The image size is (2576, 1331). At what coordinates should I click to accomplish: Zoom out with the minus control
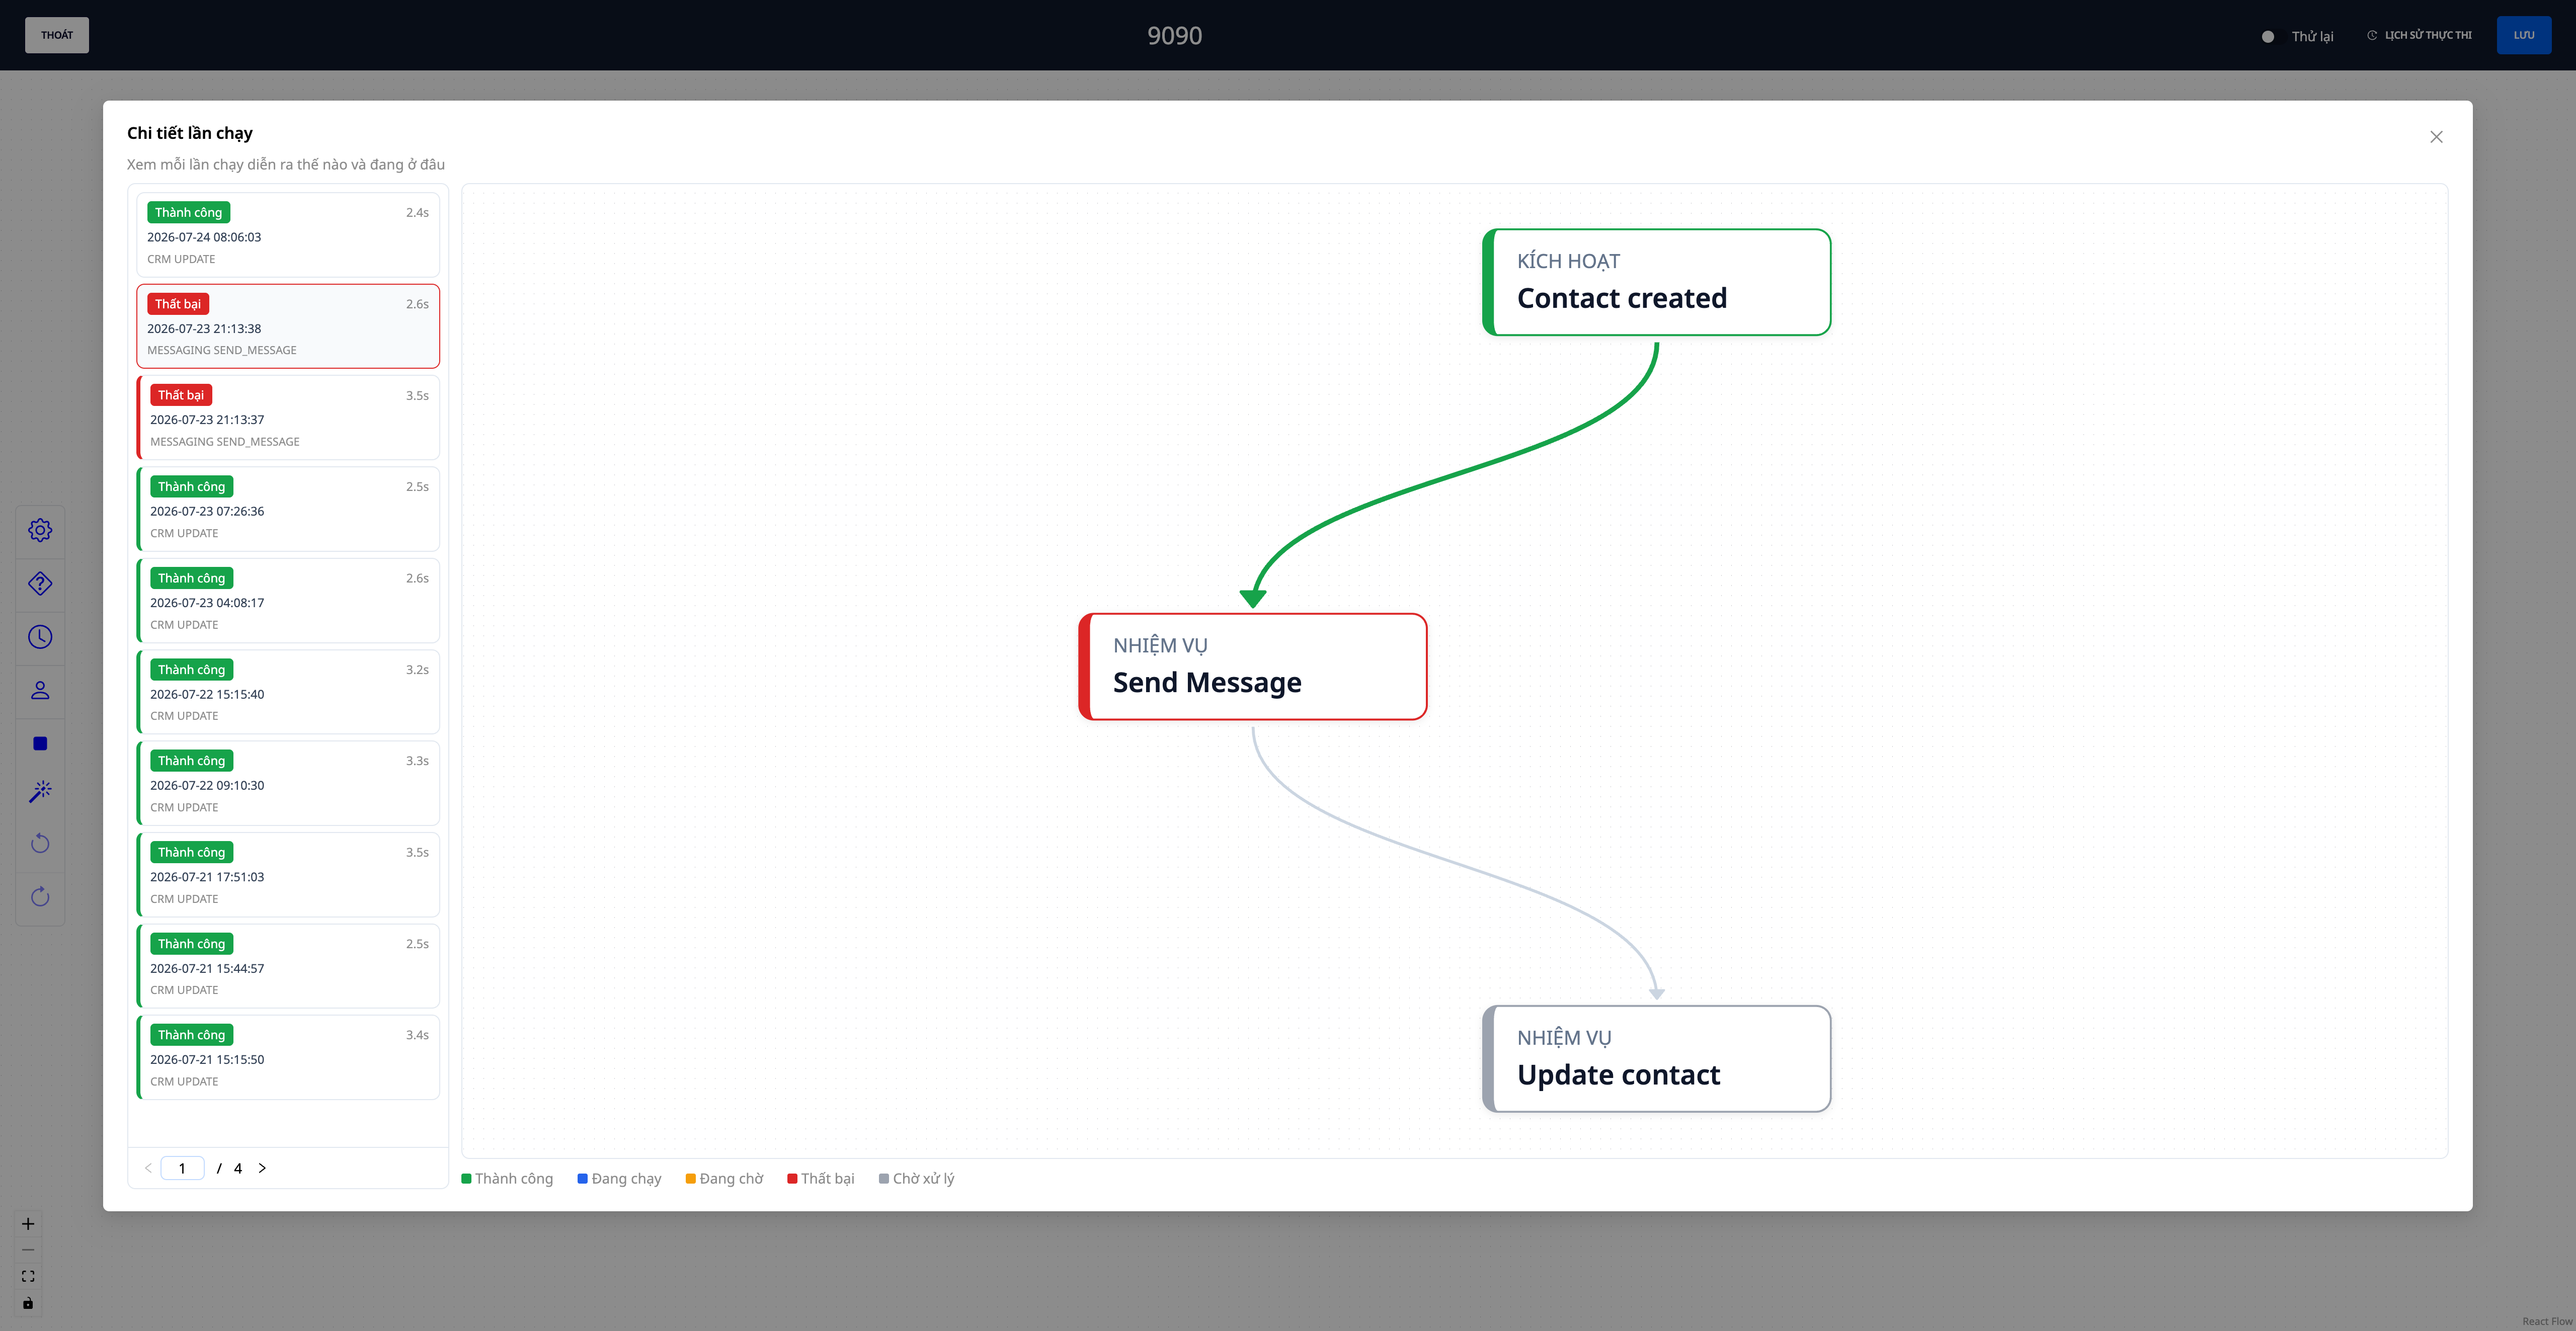pos(28,1250)
